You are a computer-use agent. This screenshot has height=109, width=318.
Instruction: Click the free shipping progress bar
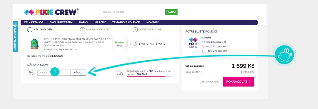pos(149,76)
